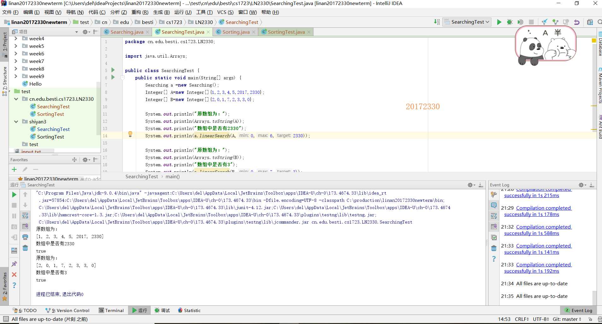Open the Terminal tool window
The height and width of the screenshot is (324, 602).
[111, 310]
